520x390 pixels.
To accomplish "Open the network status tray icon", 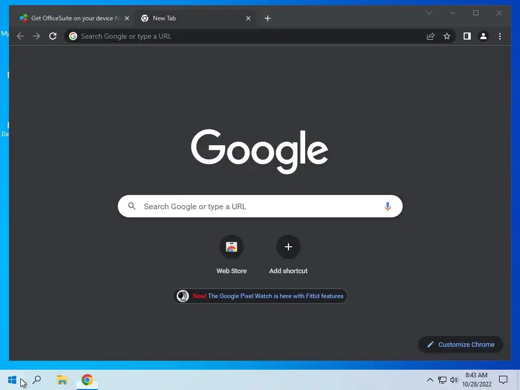I will pyautogui.click(x=442, y=380).
